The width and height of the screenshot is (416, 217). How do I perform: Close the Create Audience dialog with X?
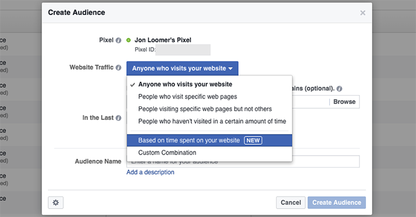click(363, 13)
